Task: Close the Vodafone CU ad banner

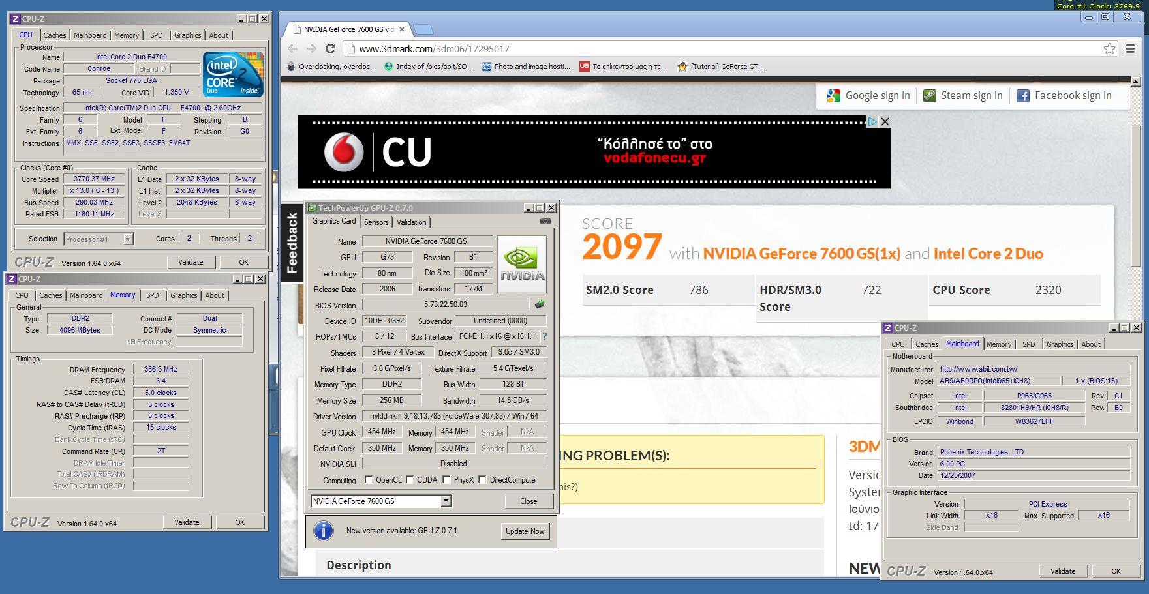Action: click(x=885, y=121)
